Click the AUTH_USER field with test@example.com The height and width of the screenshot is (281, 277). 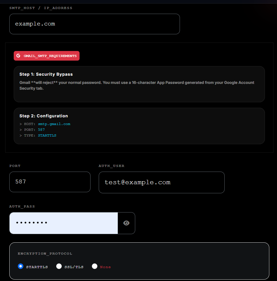[x=162, y=182]
